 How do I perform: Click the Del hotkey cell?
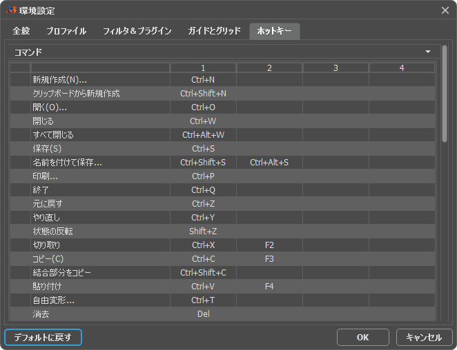(203, 314)
